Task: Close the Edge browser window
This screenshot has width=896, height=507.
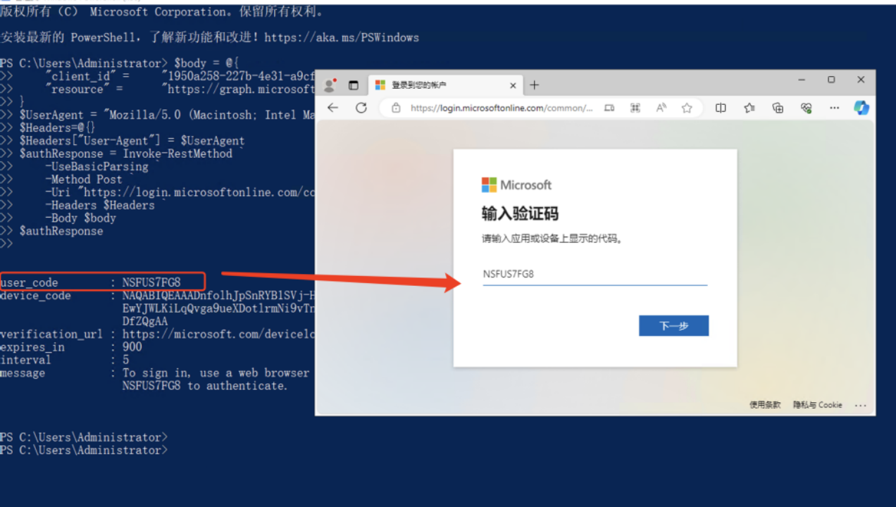Action: [861, 80]
